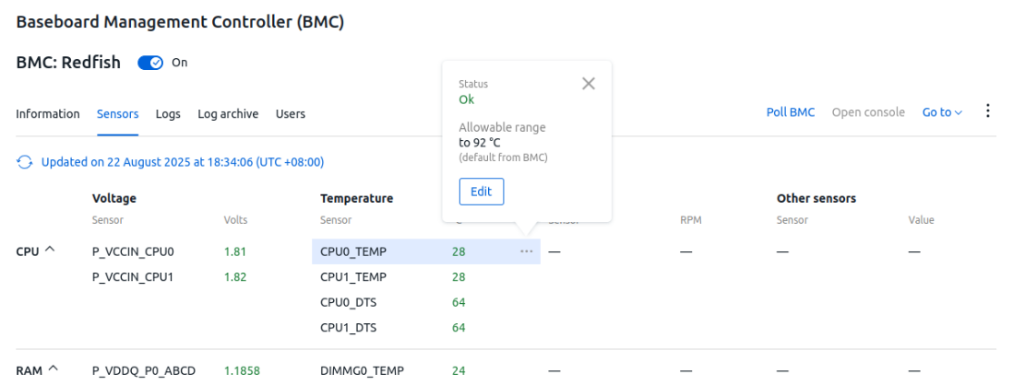
Task: Select the Sensors tab
Action: tap(117, 114)
